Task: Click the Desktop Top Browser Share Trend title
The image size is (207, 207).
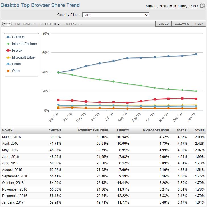Action: coord(40,5)
